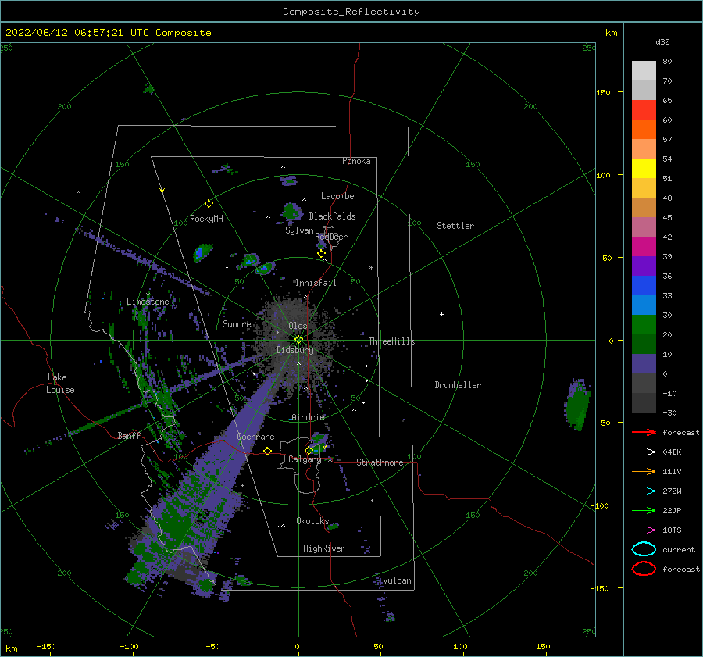This screenshot has height=657, width=703.
Task: Pick the bright yellow 51-54 dBZ swatch
Action: 644,169
